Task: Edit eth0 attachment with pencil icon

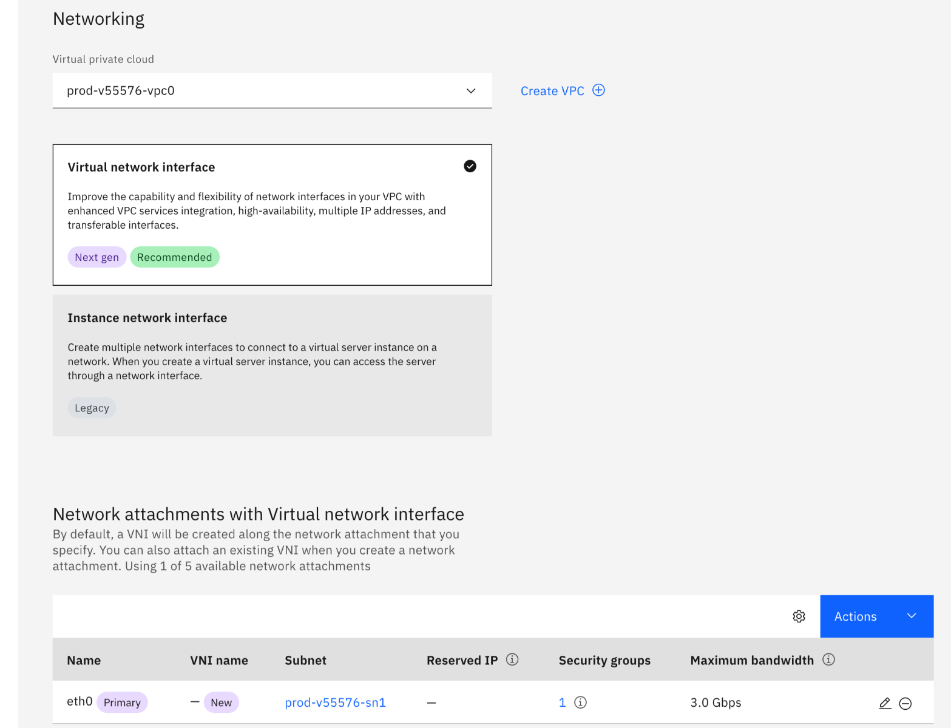Action: click(x=885, y=703)
